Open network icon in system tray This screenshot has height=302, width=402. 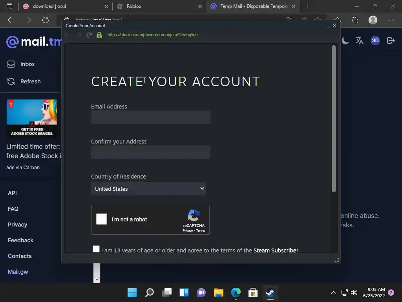(344, 293)
